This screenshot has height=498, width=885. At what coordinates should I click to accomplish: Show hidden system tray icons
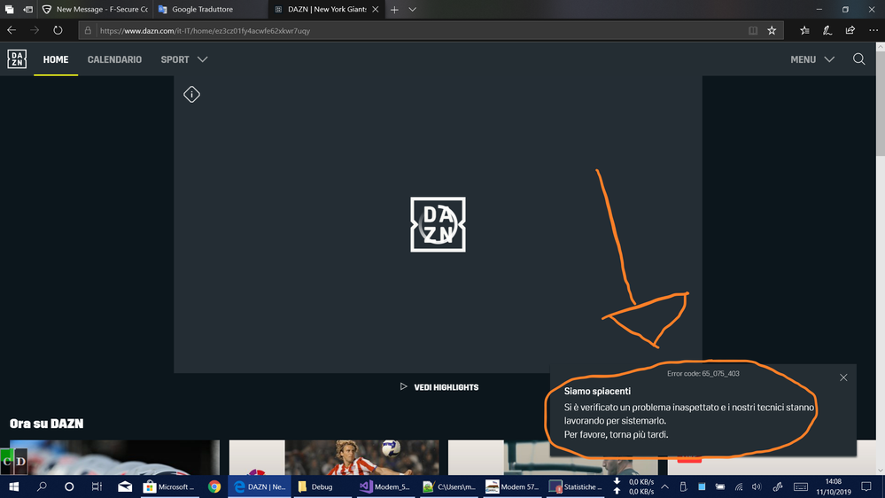665,486
